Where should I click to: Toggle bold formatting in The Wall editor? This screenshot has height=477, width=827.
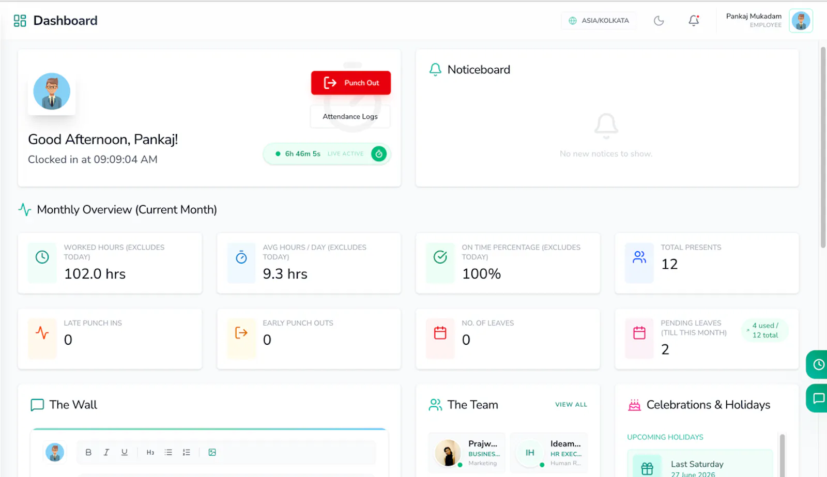(x=88, y=452)
